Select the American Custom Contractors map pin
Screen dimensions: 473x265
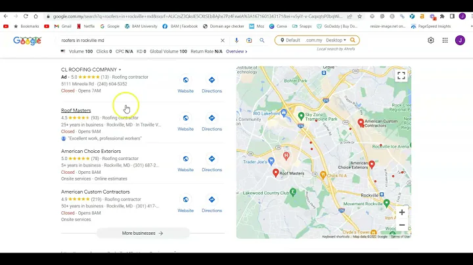pyautogui.click(x=361, y=123)
